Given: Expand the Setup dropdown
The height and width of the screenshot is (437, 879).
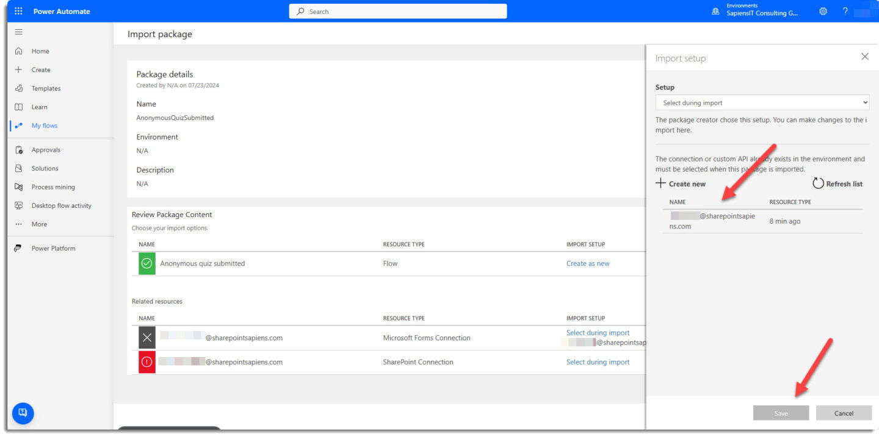Looking at the screenshot, I should 762,102.
